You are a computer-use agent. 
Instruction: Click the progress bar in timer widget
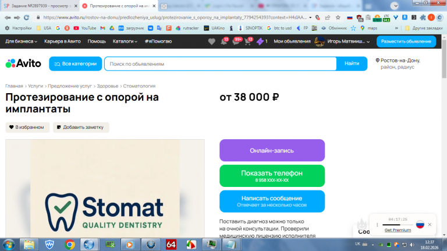[x=398, y=225]
